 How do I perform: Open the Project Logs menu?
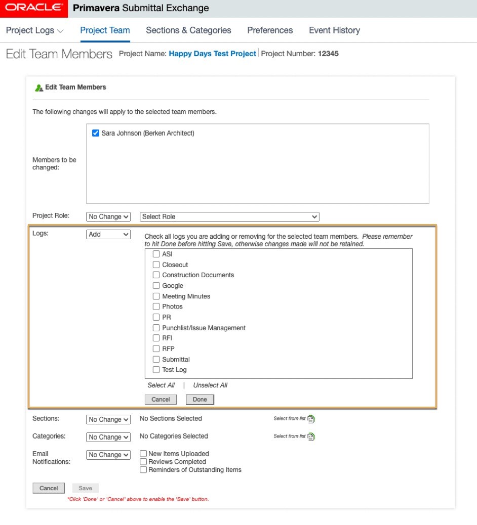tap(34, 30)
